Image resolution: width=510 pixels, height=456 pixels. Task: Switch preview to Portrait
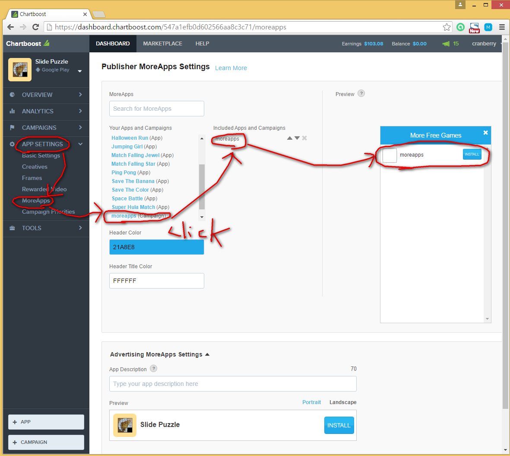click(312, 402)
